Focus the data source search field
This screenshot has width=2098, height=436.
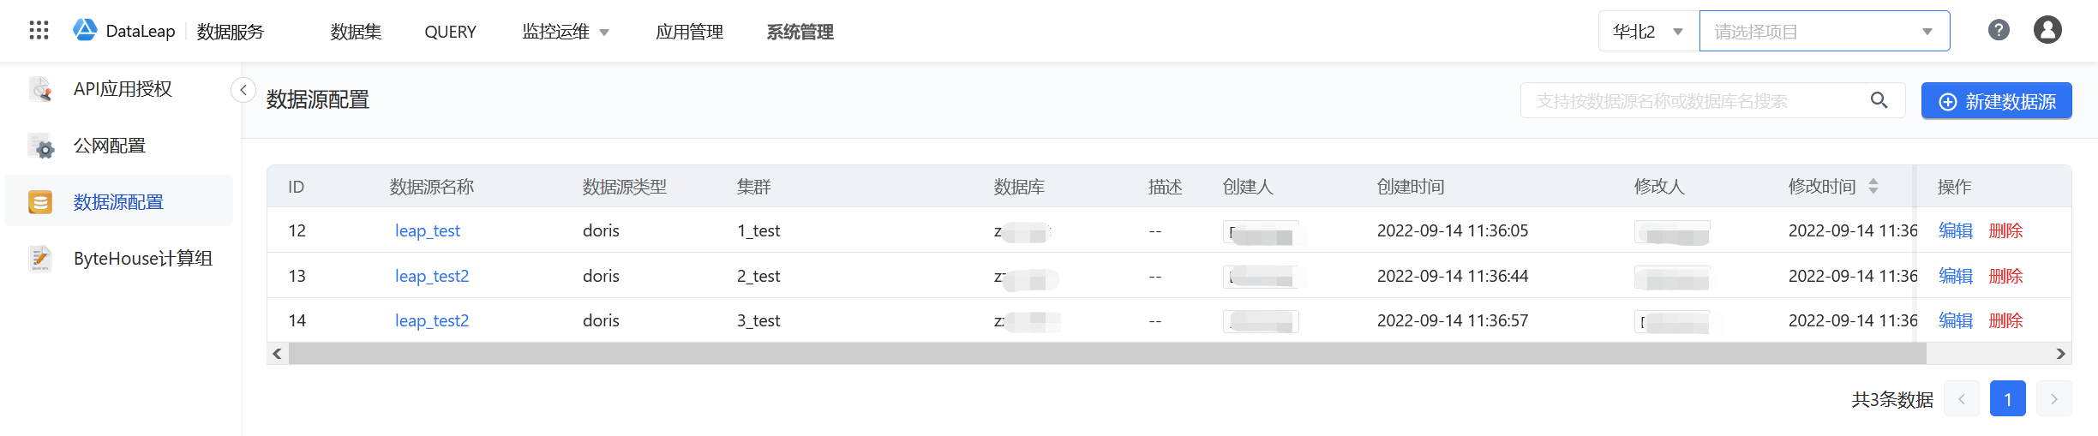pyautogui.click(x=1693, y=101)
